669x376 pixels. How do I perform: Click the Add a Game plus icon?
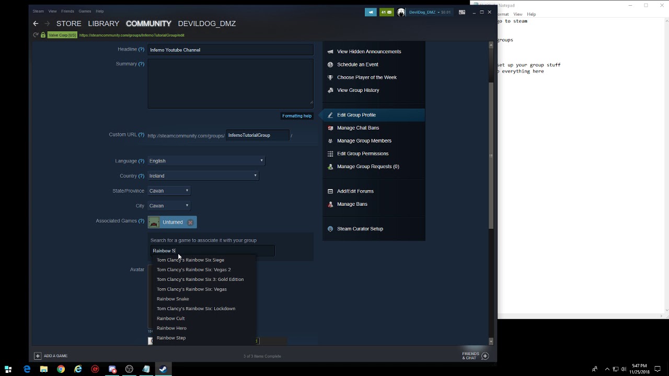(x=37, y=356)
